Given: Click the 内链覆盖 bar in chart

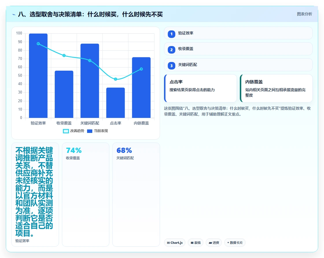Looking at the screenshot, I should (x=141, y=87).
